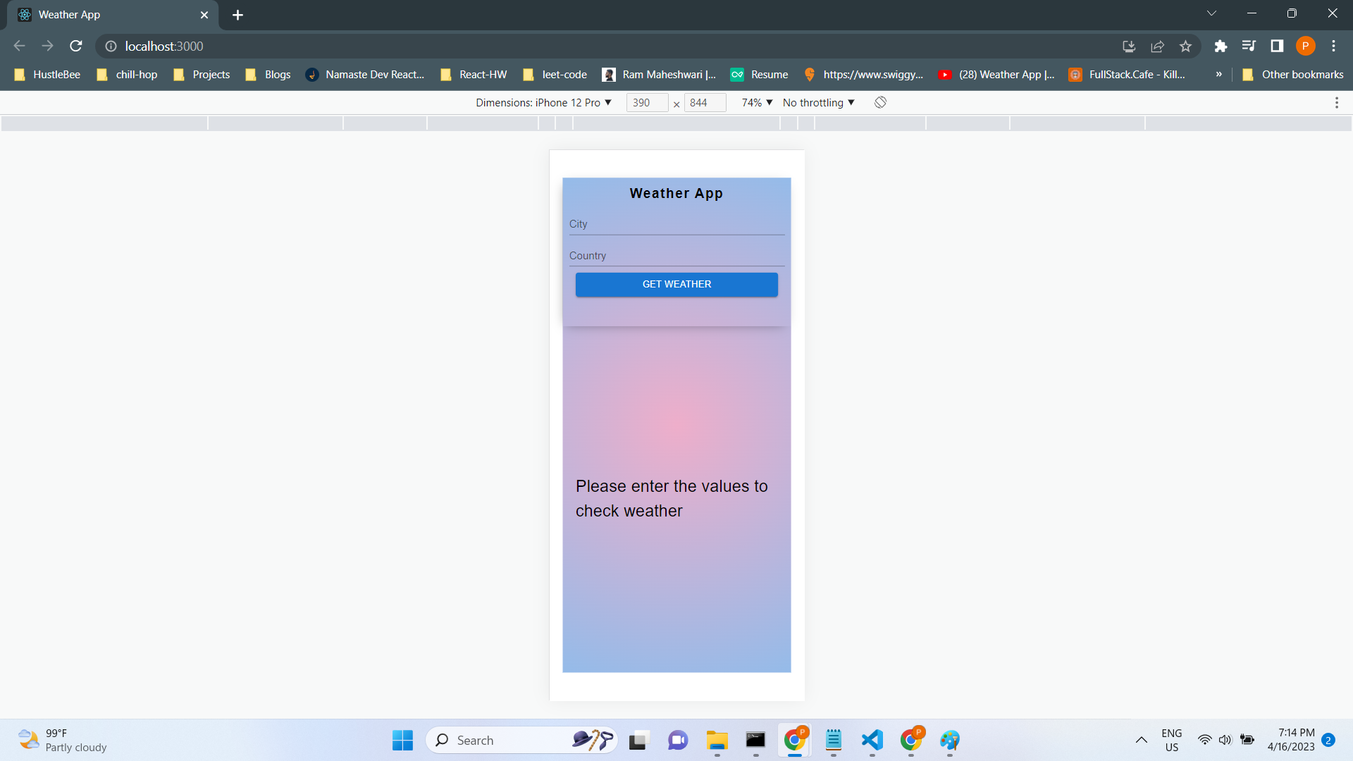The height and width of the screenshot is (761, 1353).
Task: Launch VS Code from the taskbar
Action: (872, 740)
